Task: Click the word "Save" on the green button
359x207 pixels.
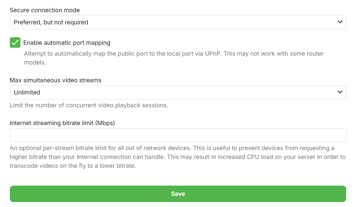Action: tap(178, 194)
